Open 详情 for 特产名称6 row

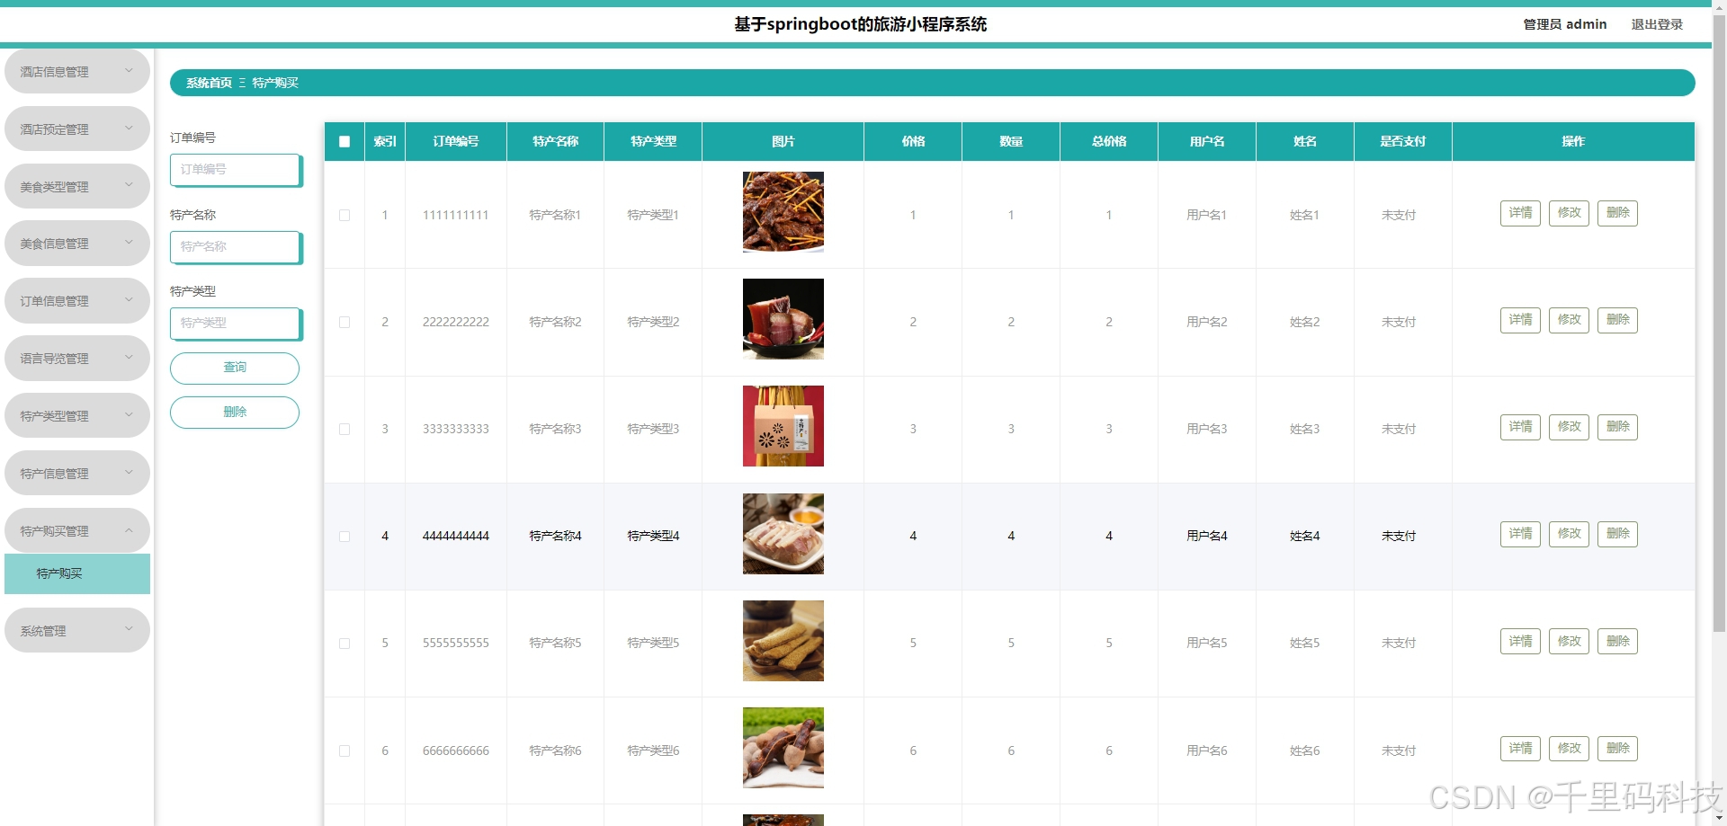[x=1520, y=749]
